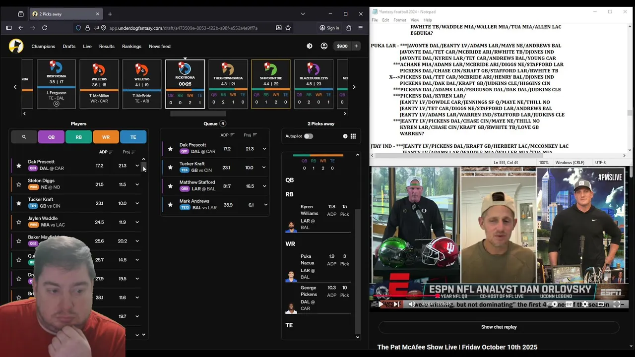Filter players by TE
Viewport: 635px width, 357px height.
(133, 137)
